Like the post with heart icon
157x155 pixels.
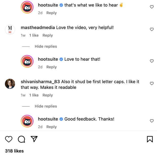coord(9,139)
